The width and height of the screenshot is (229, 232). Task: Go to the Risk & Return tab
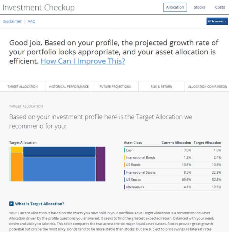tap(161, 86)
